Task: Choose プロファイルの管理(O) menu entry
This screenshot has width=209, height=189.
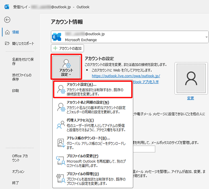Action: coord(93,179)
